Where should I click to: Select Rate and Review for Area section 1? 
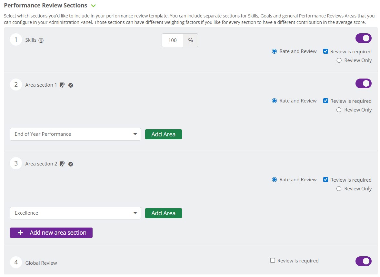[x=274, y=101]
